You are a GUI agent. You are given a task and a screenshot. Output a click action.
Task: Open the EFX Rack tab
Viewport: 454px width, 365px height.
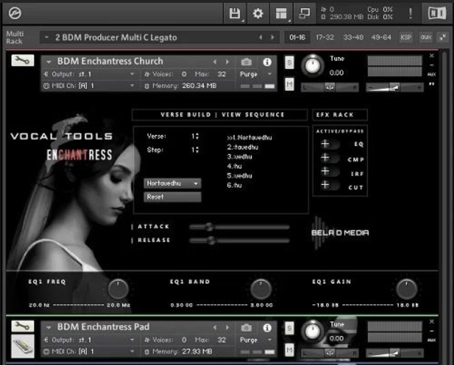pos(340,115)
